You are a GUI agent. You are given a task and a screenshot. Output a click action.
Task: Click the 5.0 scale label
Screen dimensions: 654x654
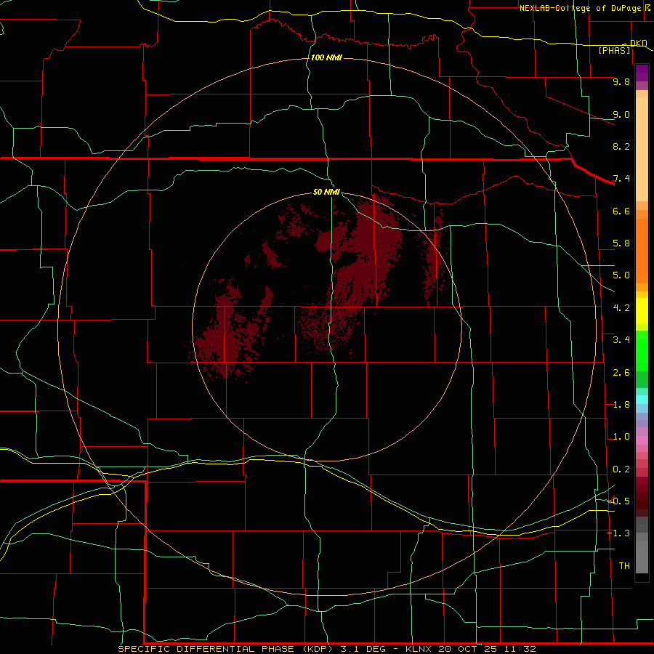(x=621, y=275)
